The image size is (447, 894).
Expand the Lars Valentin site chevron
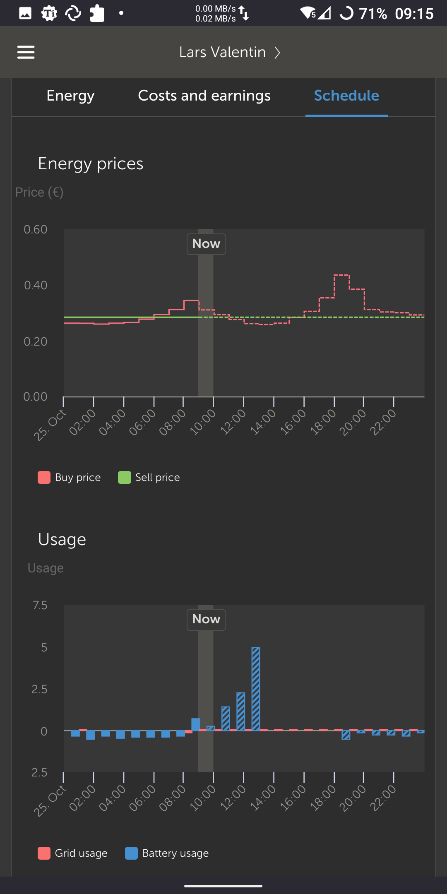[x=277, y=53]
